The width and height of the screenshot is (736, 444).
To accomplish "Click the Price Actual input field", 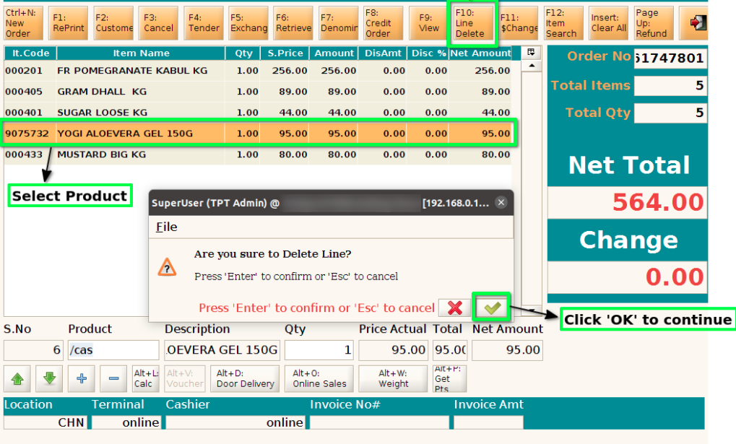I will pos(393,350).
